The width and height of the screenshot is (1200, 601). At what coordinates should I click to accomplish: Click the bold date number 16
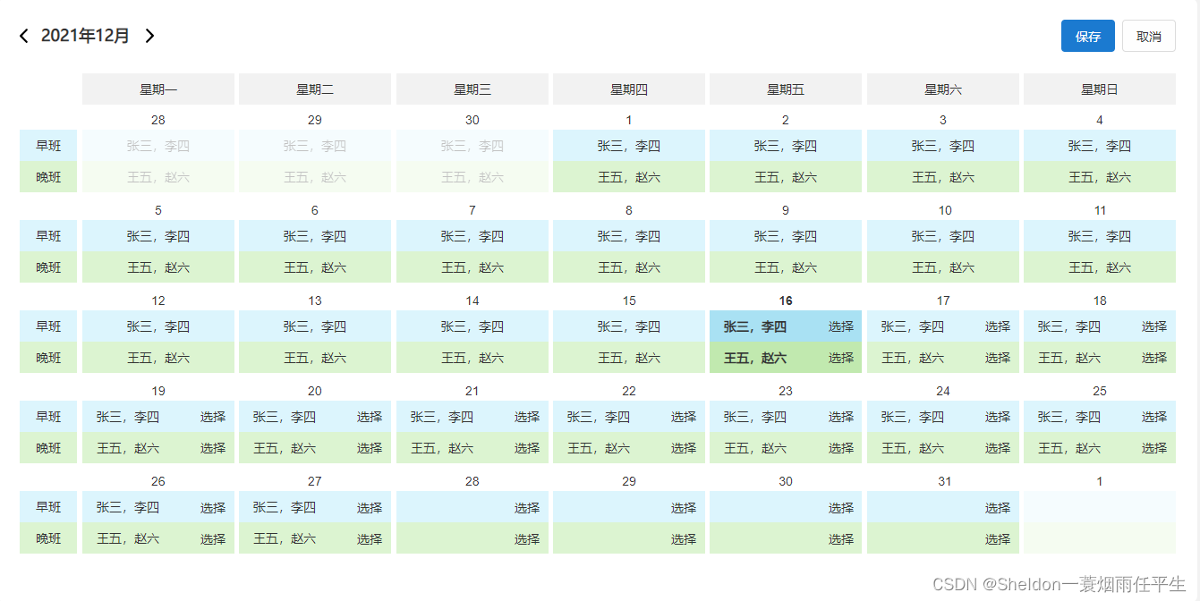(786, 300)
